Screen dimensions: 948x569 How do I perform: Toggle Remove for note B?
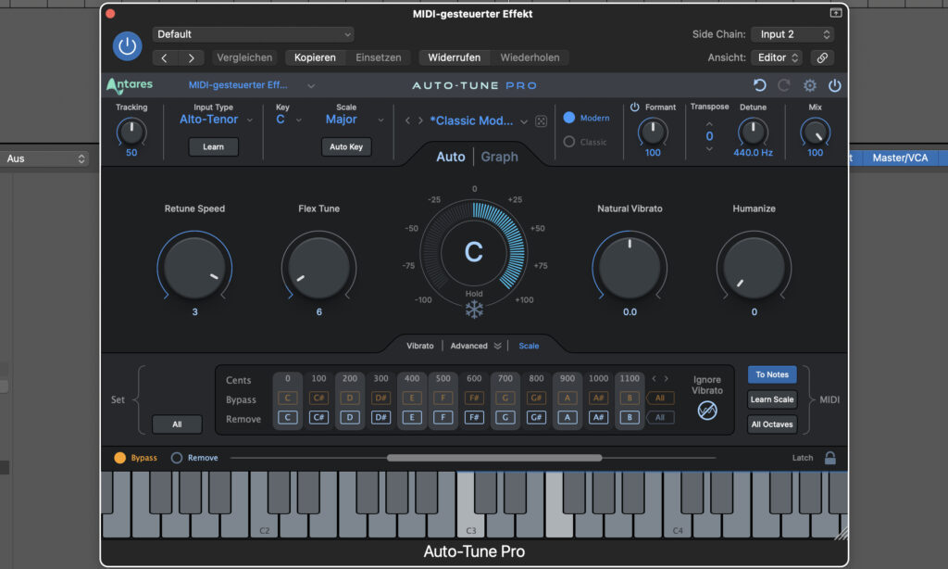[630, 417]
